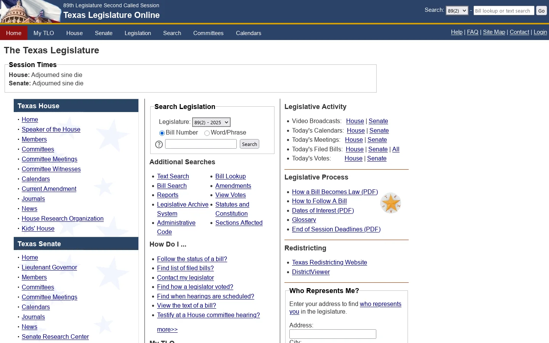
Task: Open Legislative Archive System link
Action: point(183,209)
